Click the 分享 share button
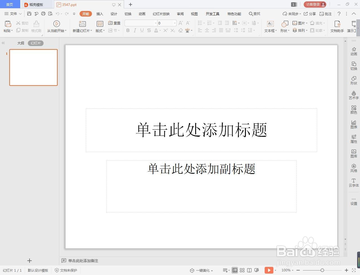Viewport: 360px width, 275px height. coord(310,14)
